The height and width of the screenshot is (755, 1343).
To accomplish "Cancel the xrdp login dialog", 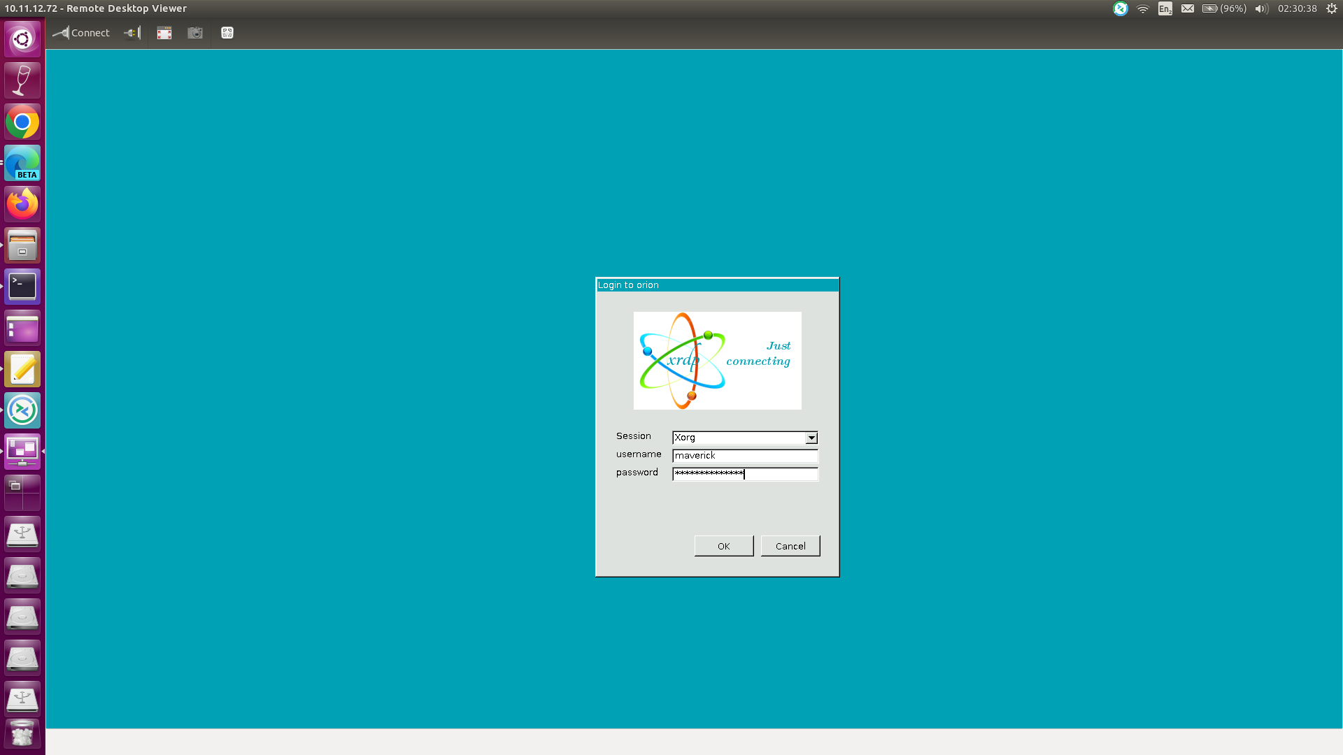I will pyautogui.click(x=790, y=545).
